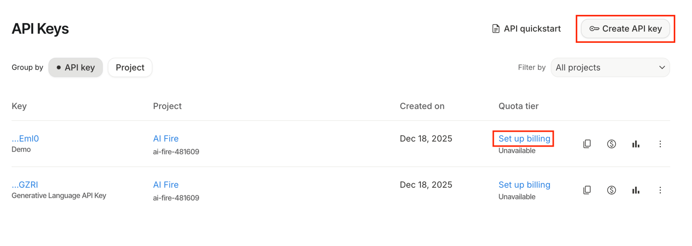Screen dimensions: 692x246
Task: Open billing icon for ...GZRI key
Action: click(611, 190)
